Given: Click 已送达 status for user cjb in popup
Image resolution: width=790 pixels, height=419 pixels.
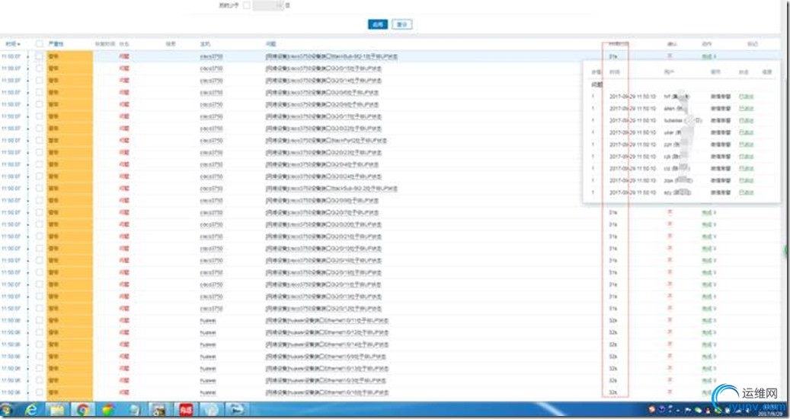Looking at the screenshot, I should point(746,157).
